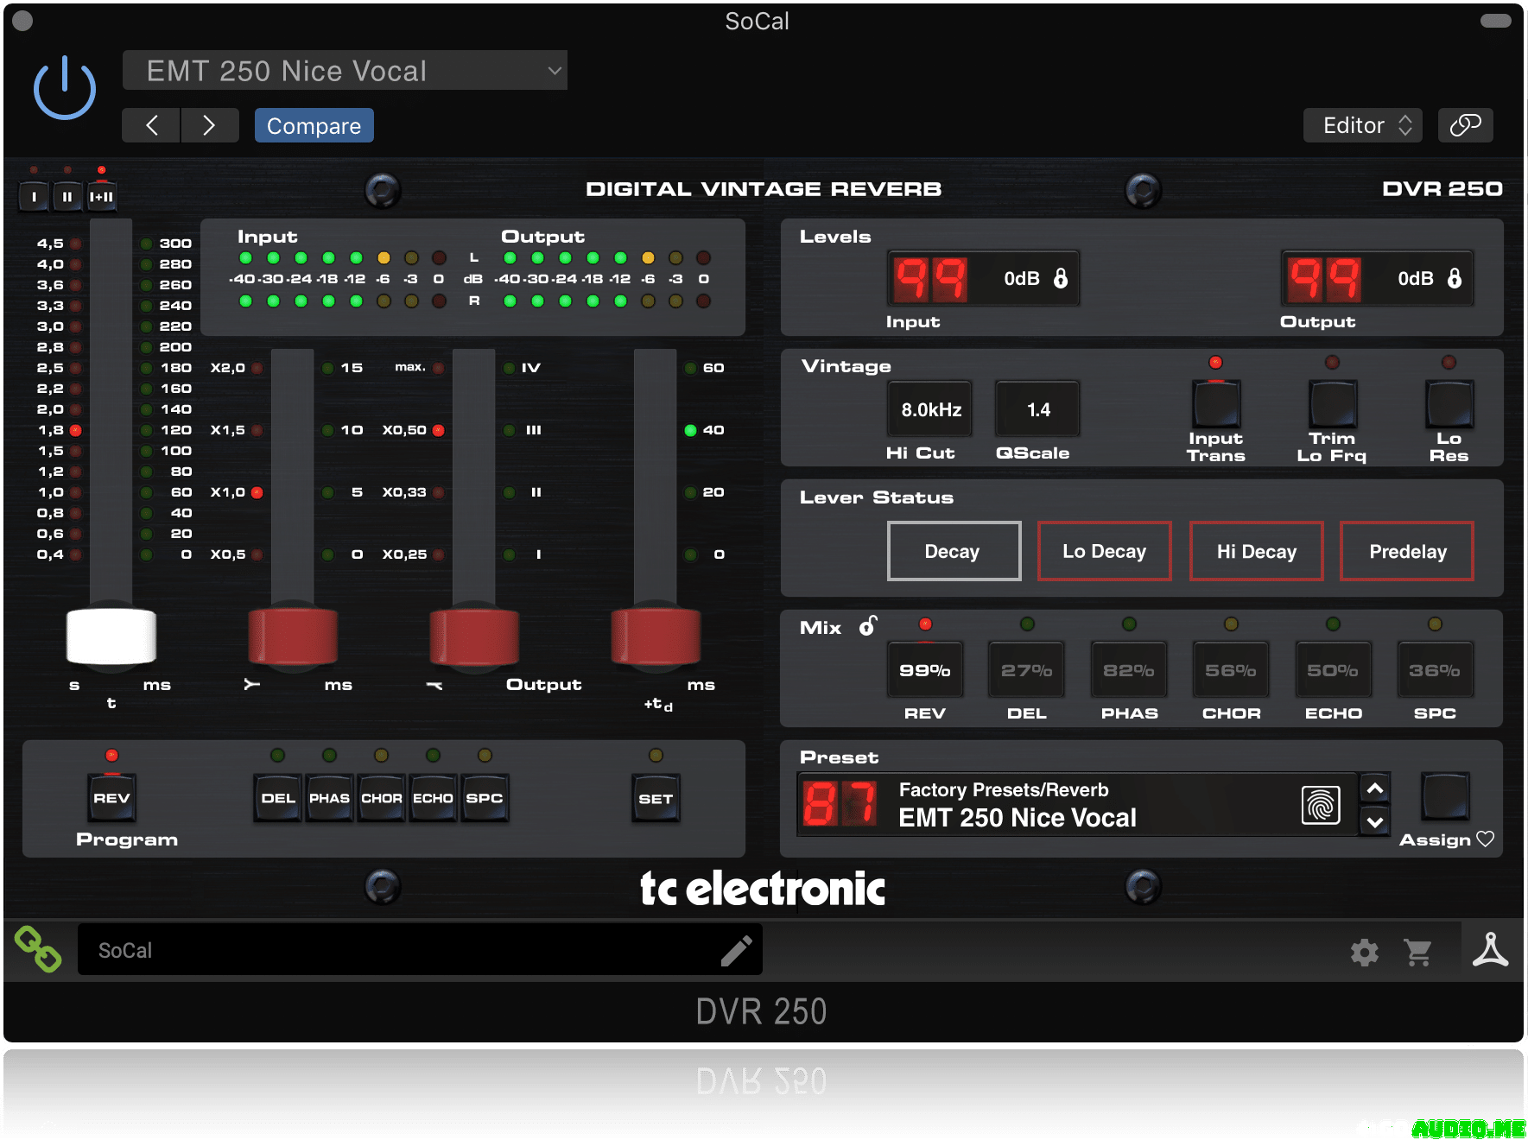Screen dimensions: 1528x1140
Task: Enable the PHAS program button
Action: (x=329, y=798)
